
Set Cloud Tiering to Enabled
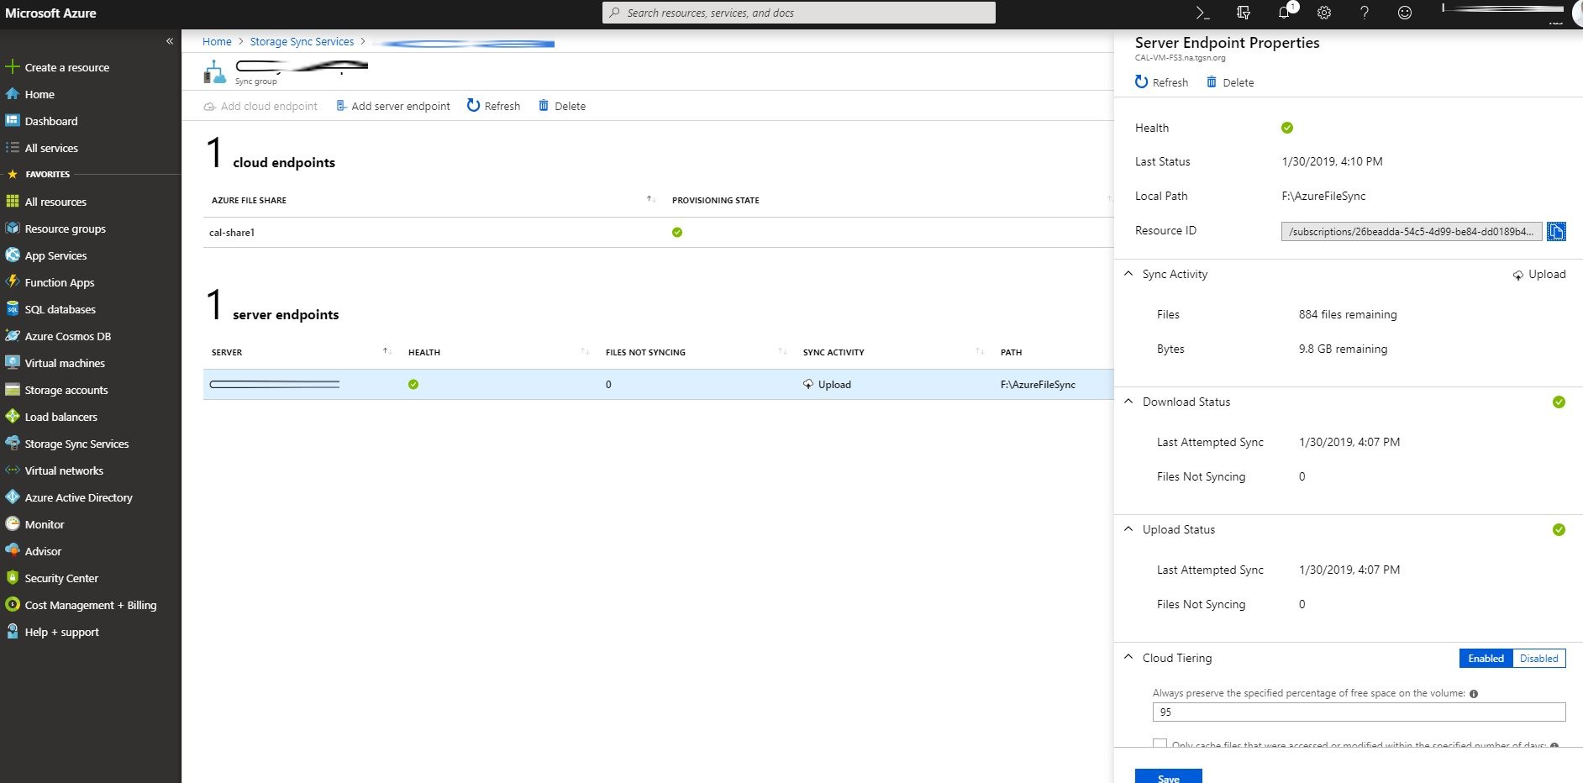[1486, 659]
